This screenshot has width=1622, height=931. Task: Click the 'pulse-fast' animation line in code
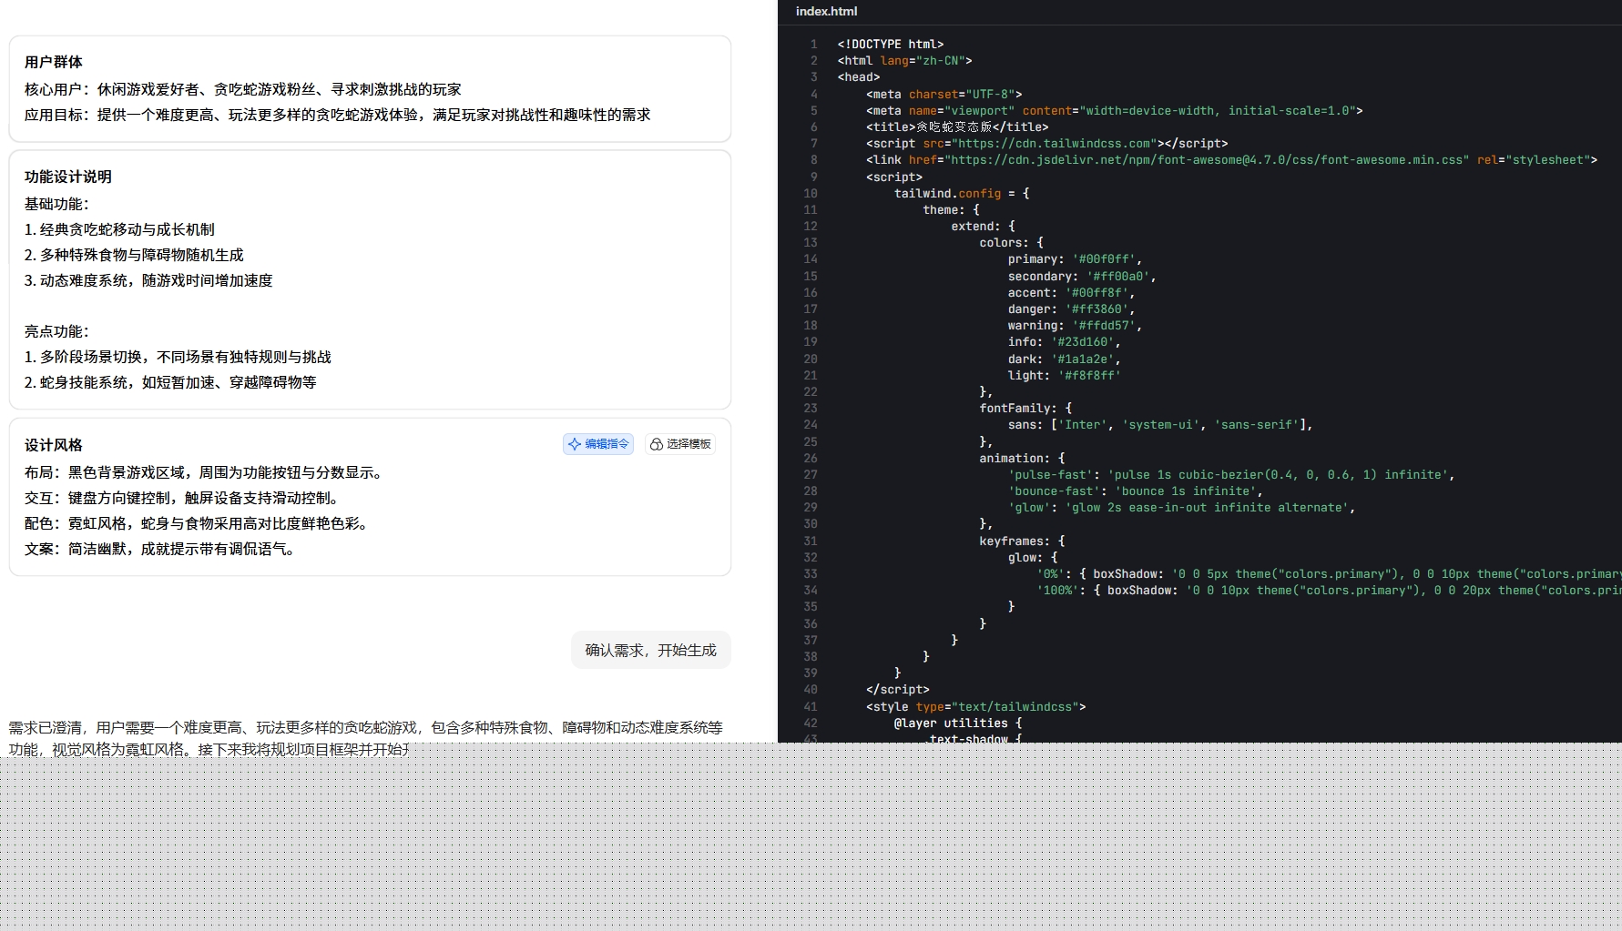(1229, 474)
